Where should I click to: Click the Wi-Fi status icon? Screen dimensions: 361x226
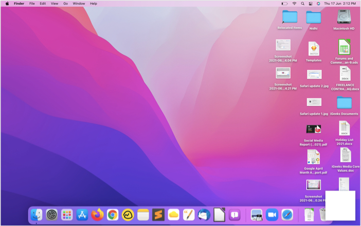(x=294, y=4)
